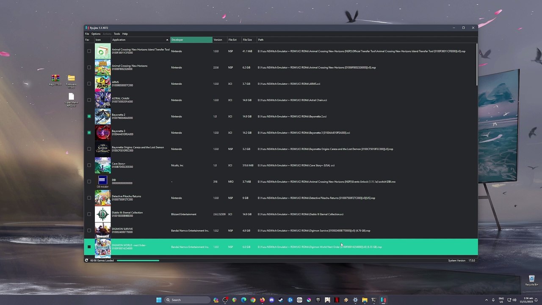This screenshot has height=305, width=542.
Task: Click the Diablo III Eternal Collection icon
Action: coord(102,214)
